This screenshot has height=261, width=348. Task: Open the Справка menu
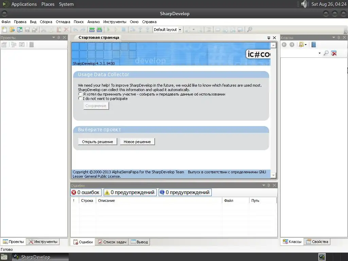pos(150,22)
